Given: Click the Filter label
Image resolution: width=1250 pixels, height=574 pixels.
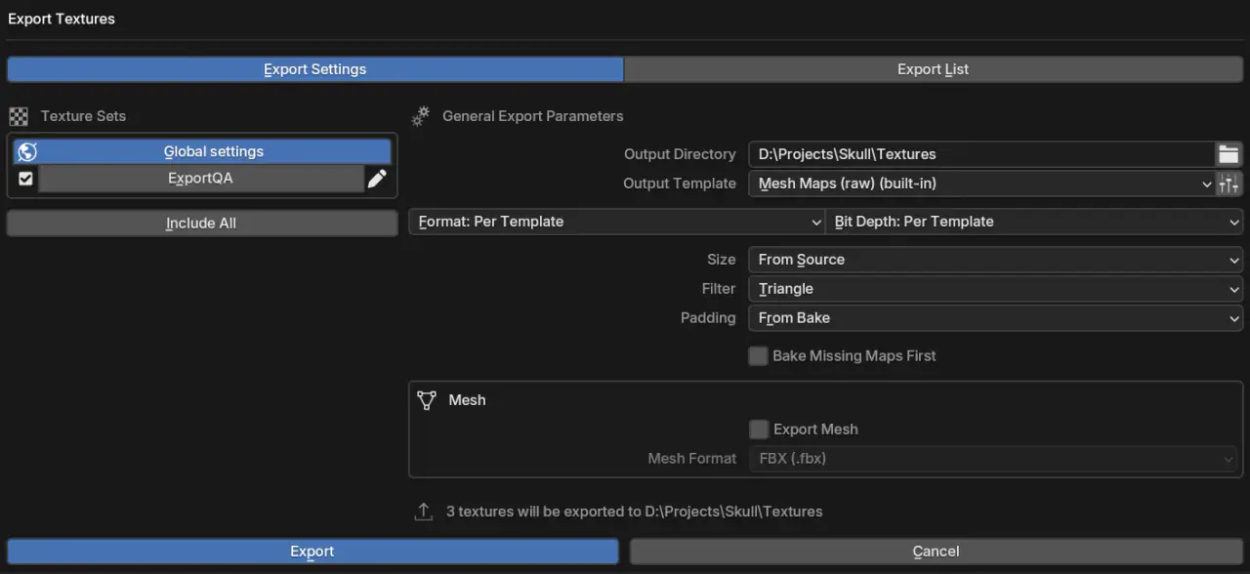Looking at the screenshot, I should pos(719,289).
